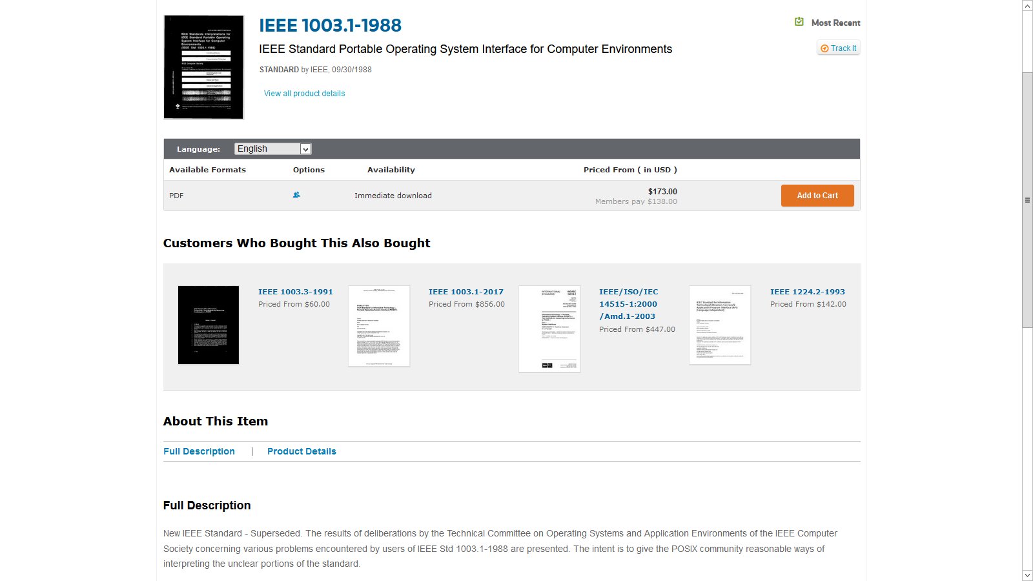Click the IEEE 1003.1-2017 cover thumbnail

[379, 326]
